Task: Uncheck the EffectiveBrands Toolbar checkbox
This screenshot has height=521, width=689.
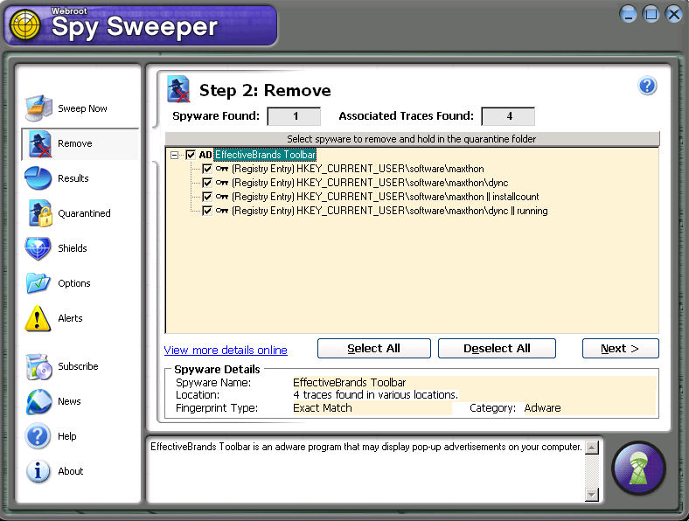Action: coord(191,155)
